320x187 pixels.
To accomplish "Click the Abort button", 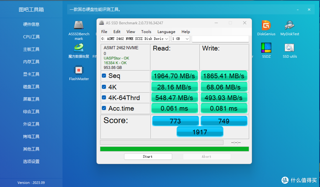I will pos(207,157).
